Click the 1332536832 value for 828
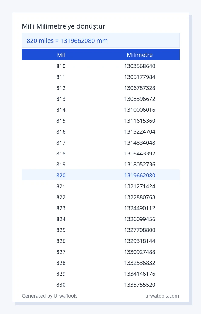 (140, 263)
